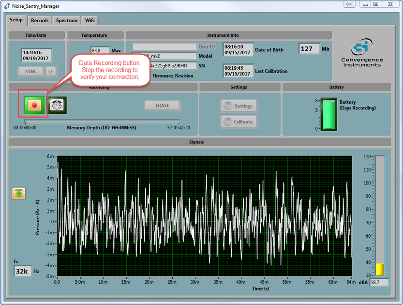Click the Date of Birth value field
This screenshot has width=403, height=305.
click(238, 50)
